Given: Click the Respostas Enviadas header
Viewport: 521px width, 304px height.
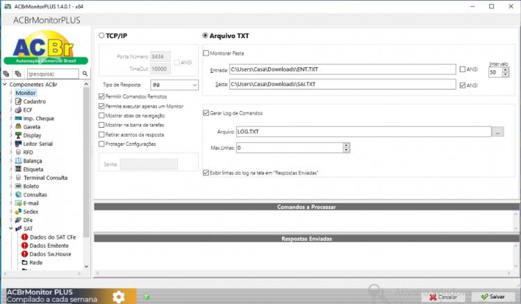Looking at the screenshot, I should [306, 239].
